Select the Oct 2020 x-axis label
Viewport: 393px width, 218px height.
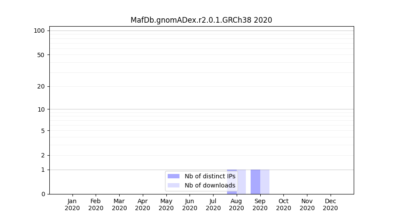pyautogui.click(x=283, y=204)
